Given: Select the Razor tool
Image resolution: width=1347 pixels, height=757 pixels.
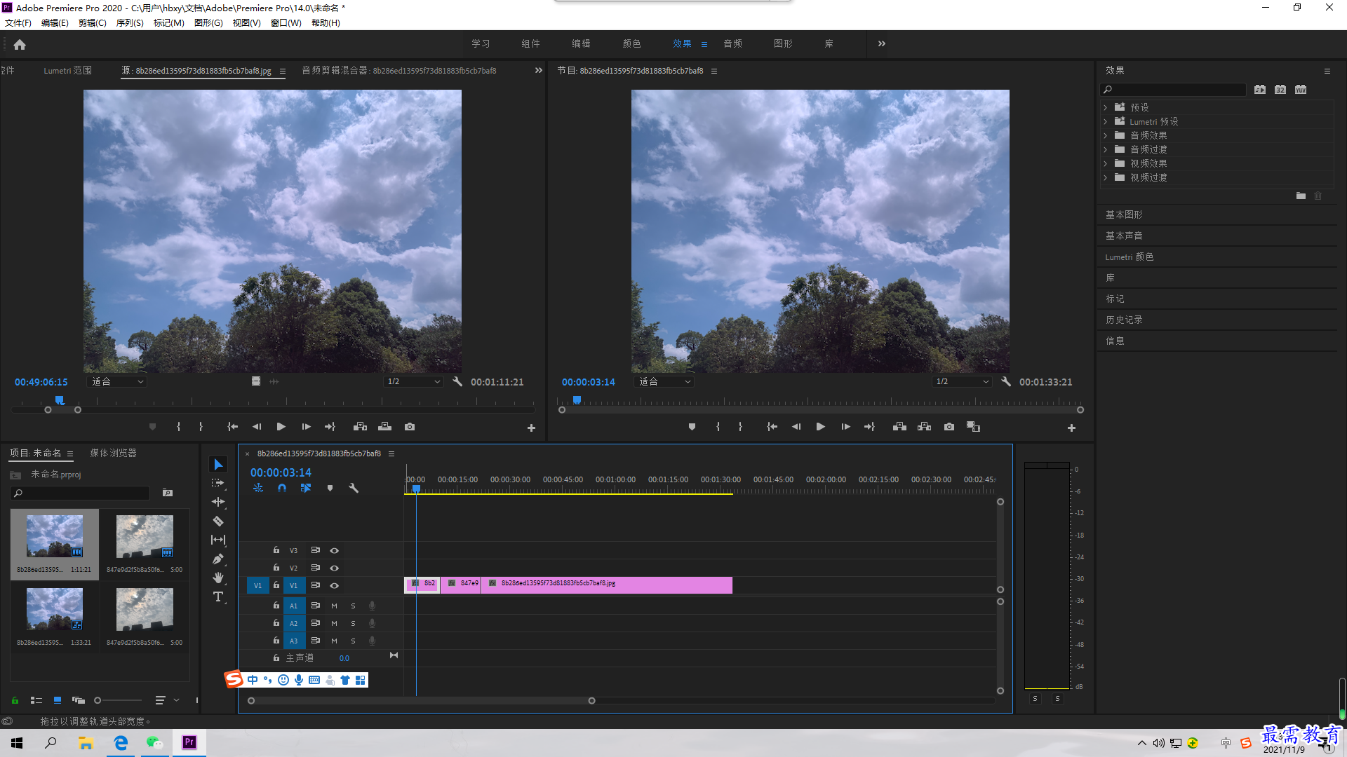Looking at the screenshot, I should click(x=218, y=521).
